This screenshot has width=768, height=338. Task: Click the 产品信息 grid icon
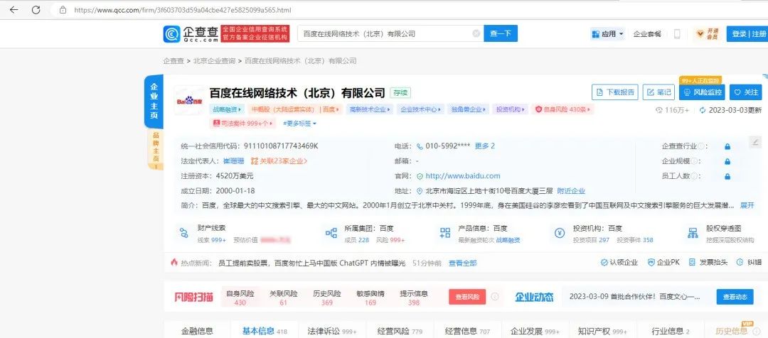445,233
